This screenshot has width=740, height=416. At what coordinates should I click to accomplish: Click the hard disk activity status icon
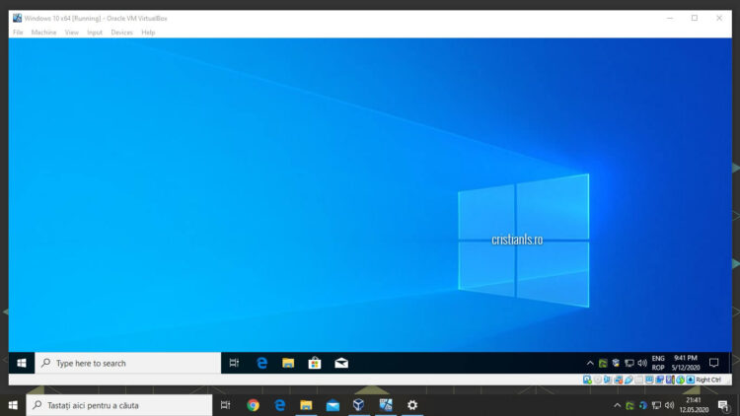tap(587, 380)
